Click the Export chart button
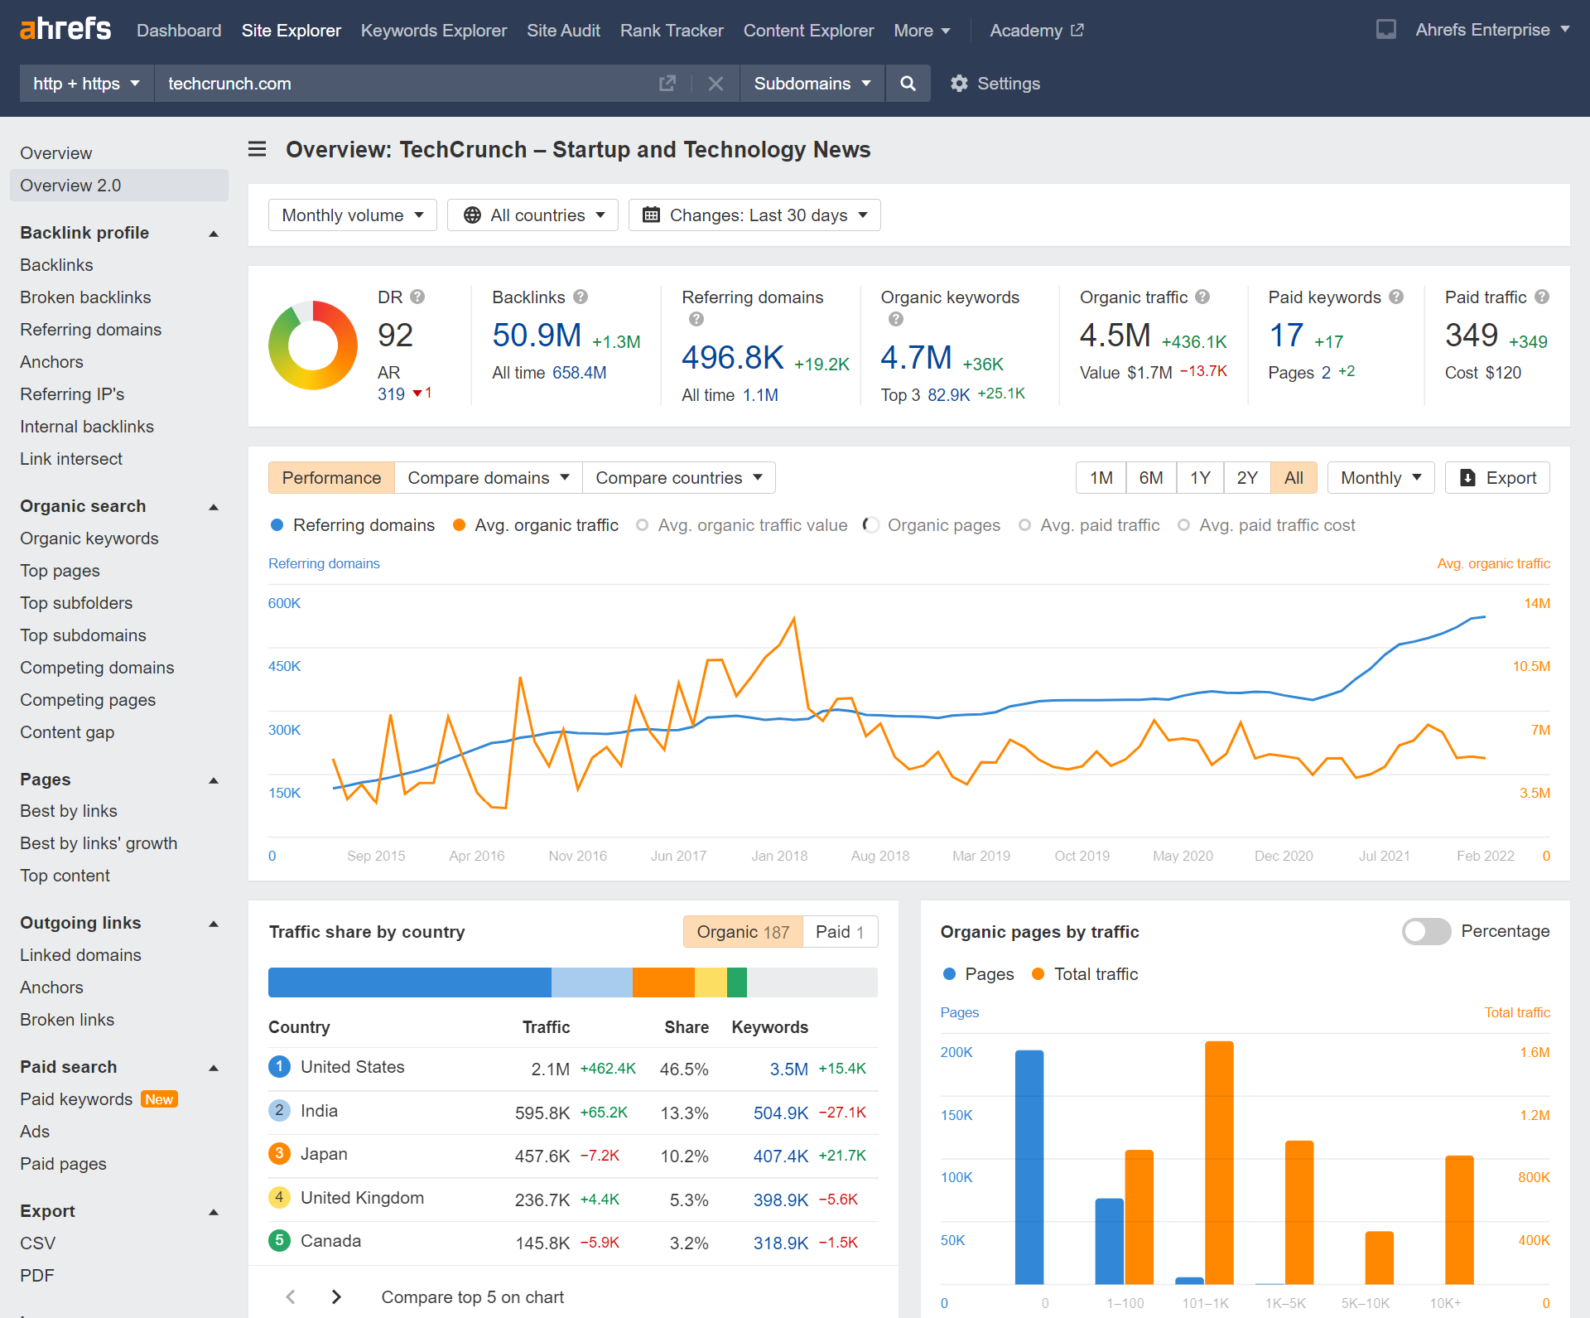Image resolution: width=1590 pixels, height=1318 pixels. [1496, 478]
